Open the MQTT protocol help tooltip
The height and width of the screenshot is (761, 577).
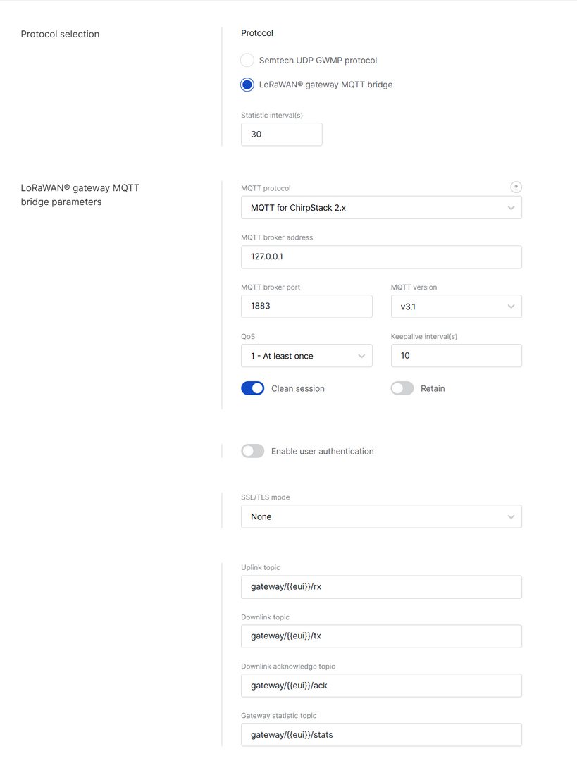click(516, 187)
